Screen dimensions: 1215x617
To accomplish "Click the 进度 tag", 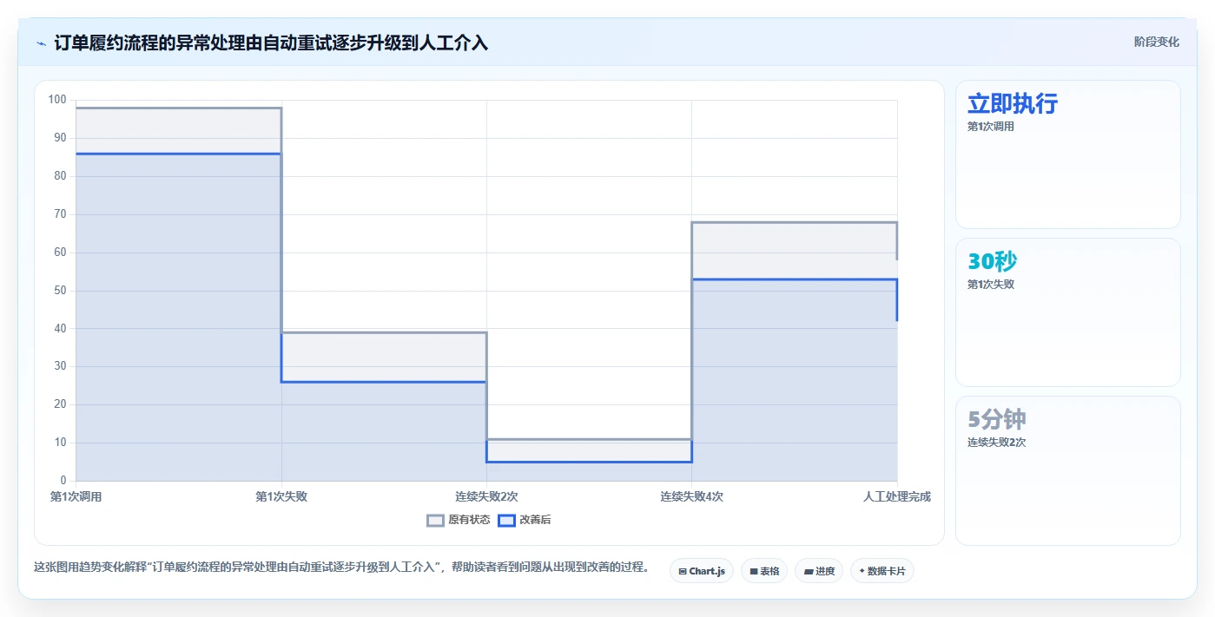I will click(x=819, y=571).
